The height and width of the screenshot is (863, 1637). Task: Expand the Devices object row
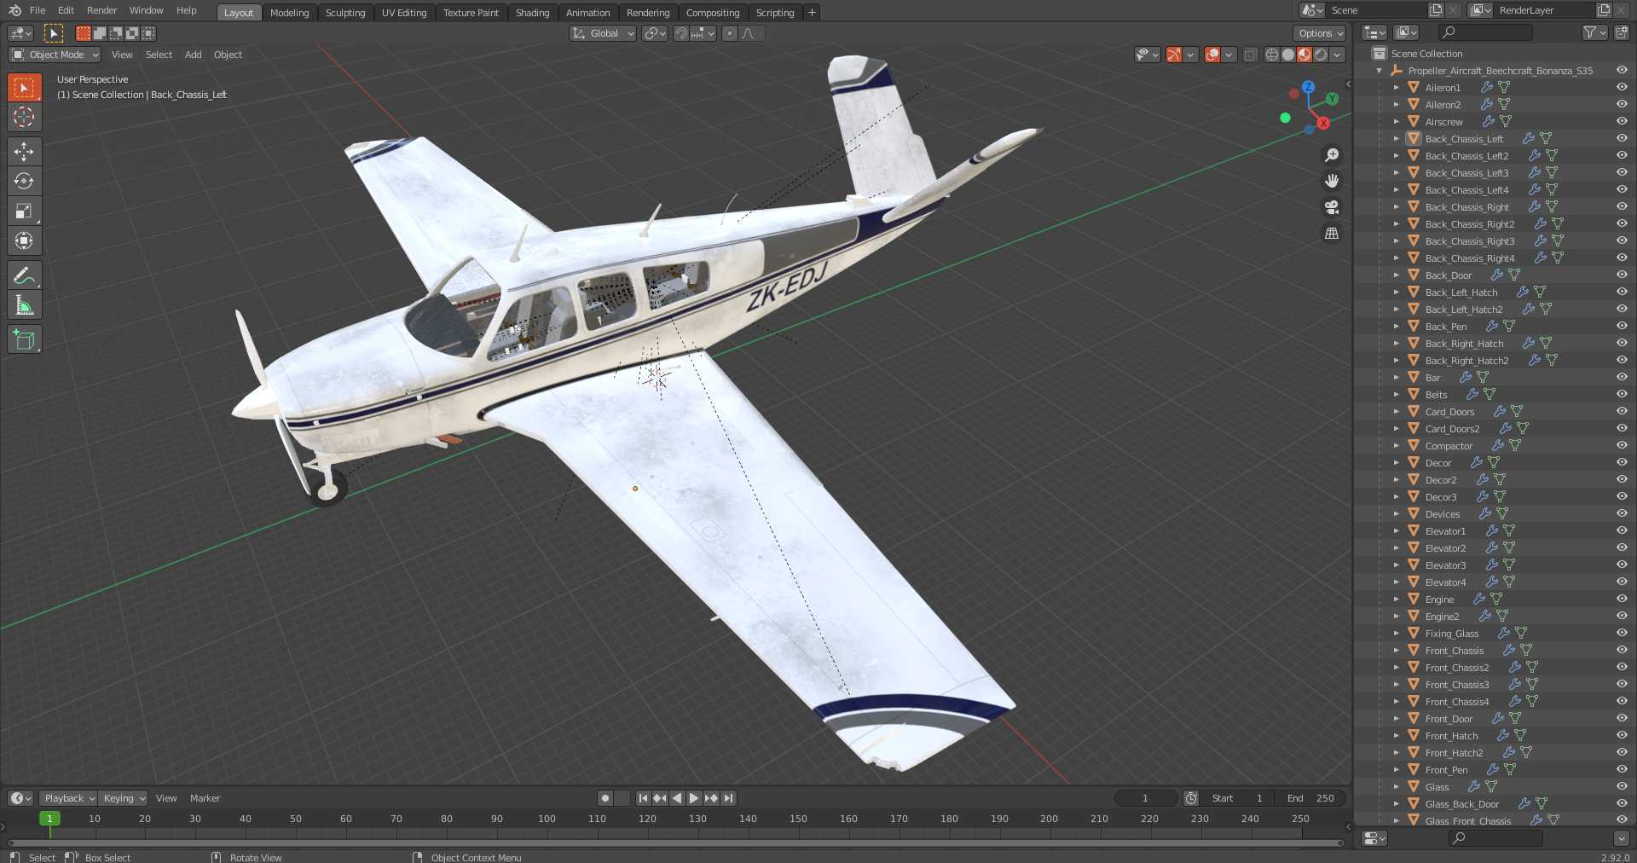pyautogui.click(x=1396, y=513)
